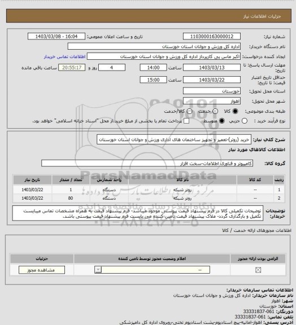Click the توضیحات خریدار text box

click(x=138, y=213)
